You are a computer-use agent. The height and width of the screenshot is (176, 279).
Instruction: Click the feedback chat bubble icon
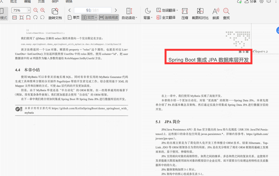tap(269, 1)
